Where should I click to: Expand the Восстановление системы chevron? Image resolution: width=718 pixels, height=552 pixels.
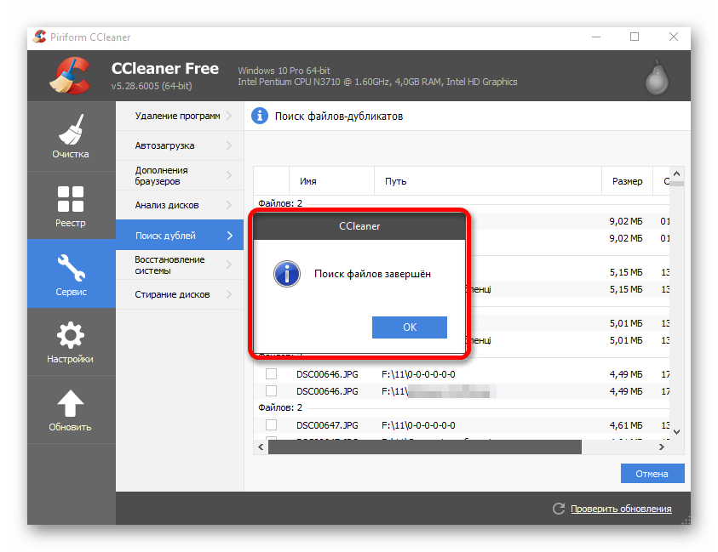[x=229, y=265]
